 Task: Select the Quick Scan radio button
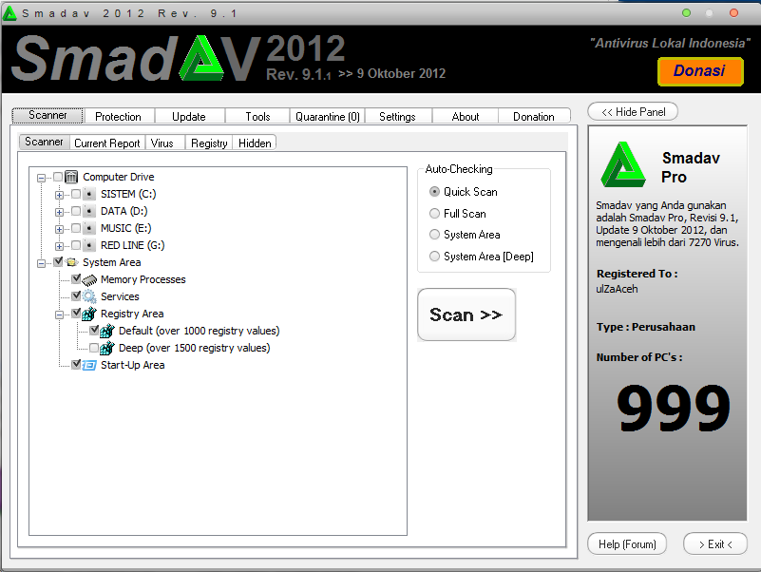[434, 192]
